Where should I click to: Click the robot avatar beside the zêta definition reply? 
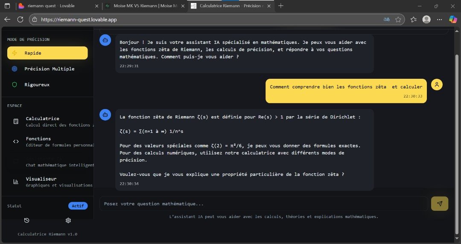tap(105, 115)
